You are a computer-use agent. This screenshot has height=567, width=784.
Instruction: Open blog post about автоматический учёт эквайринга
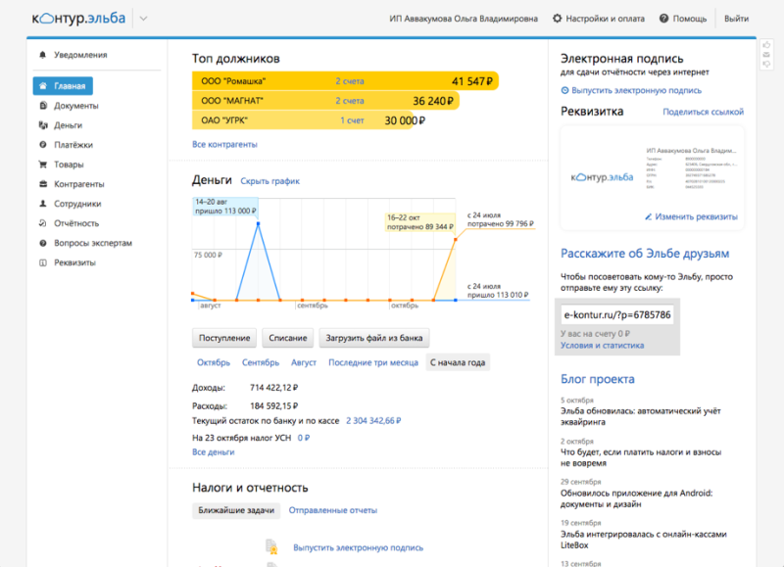click(x=641, y=416)
